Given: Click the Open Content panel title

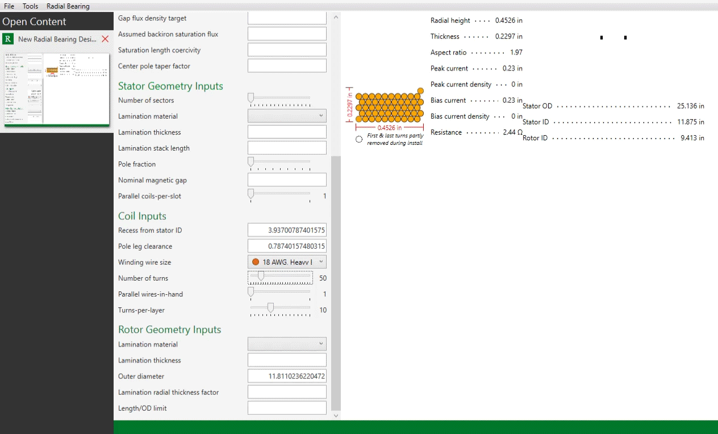Looking at the screenshot, I should tap(35, 22).
